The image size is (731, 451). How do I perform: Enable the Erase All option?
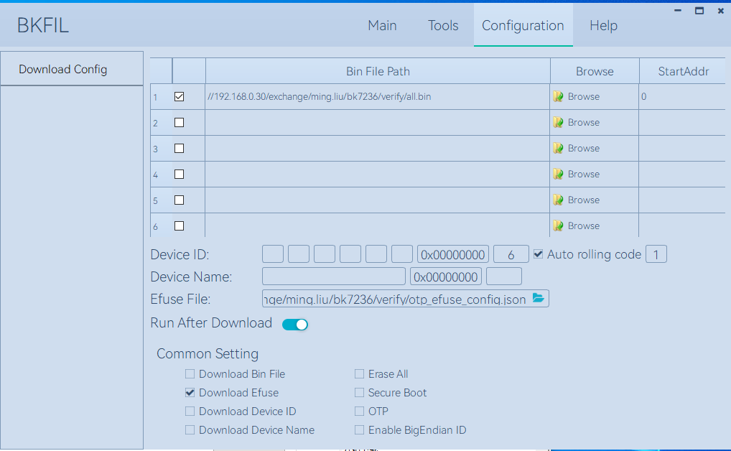click(359, 374)
